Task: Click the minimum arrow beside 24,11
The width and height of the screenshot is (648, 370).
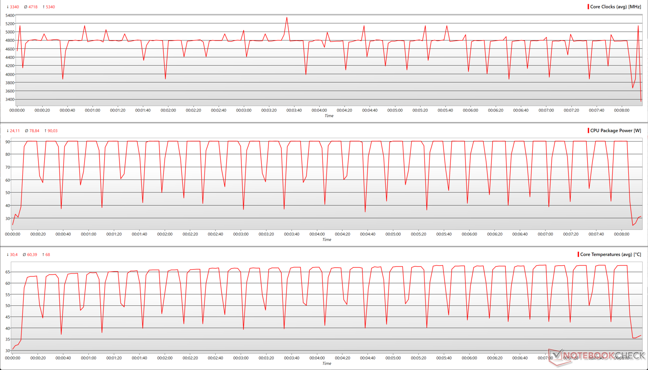Action: tap(8, 131)
